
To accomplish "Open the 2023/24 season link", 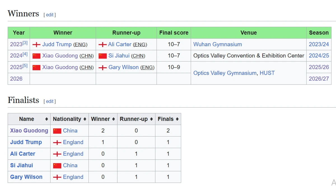I will tap(319, 44).
